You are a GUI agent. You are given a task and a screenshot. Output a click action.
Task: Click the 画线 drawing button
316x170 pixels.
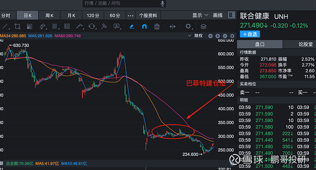218,15
